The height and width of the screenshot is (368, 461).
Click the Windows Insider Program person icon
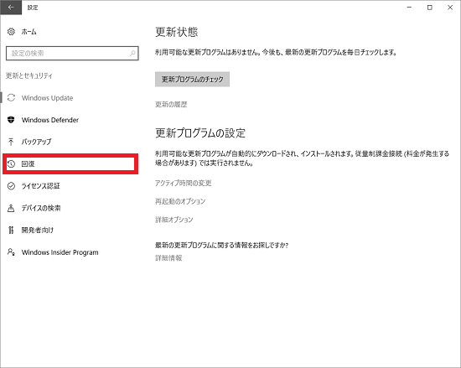(x=11, y=252)
